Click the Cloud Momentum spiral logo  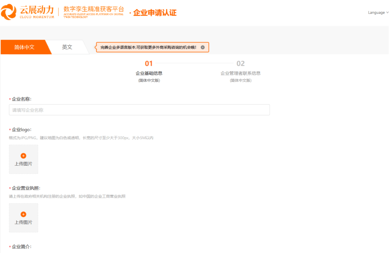pyautogui.click(x=8, y=12)
